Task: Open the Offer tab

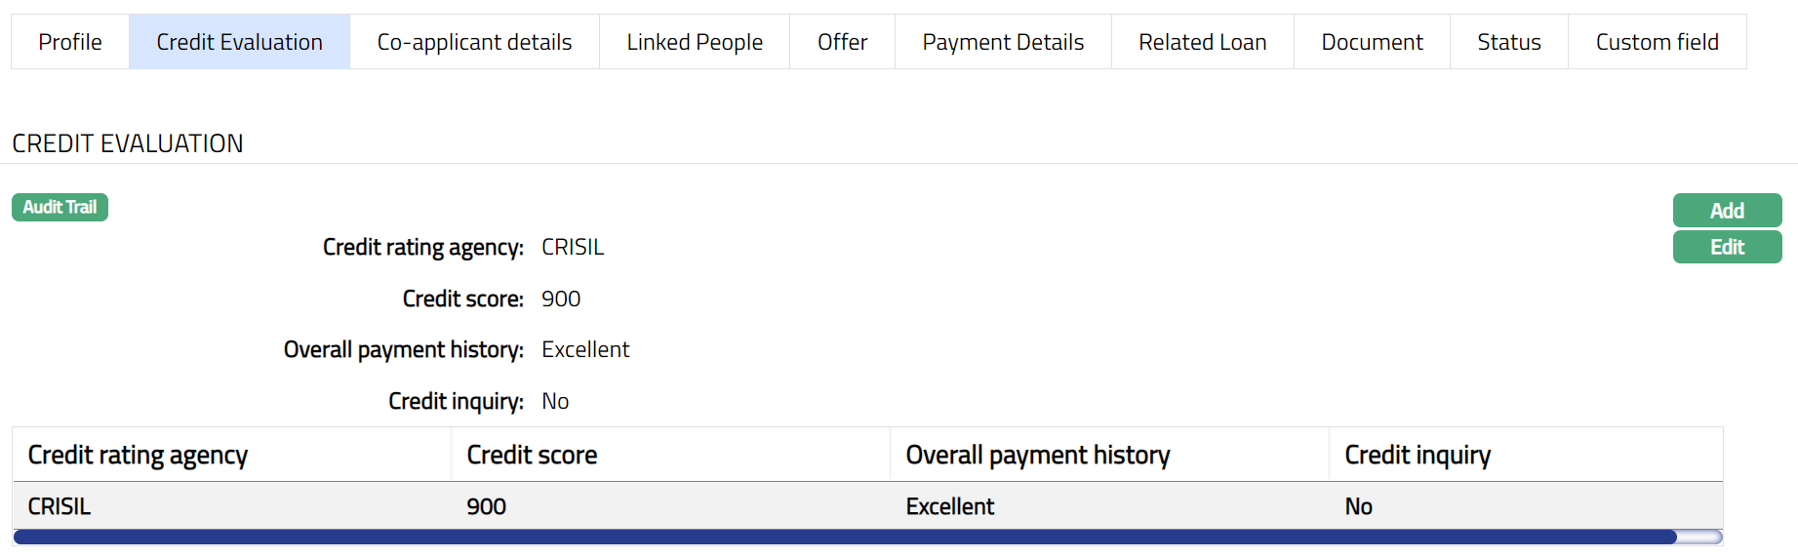Action: (842, 42)
